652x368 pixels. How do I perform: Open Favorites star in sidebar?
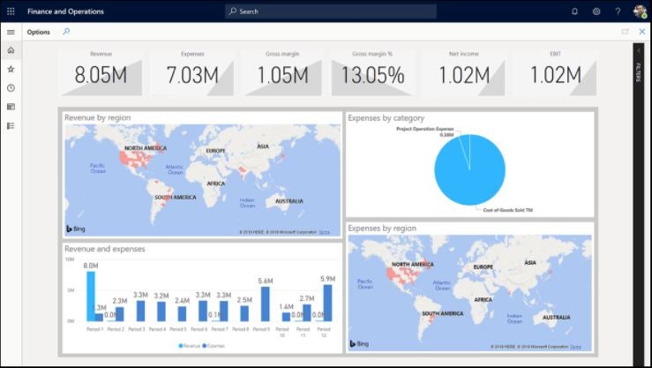(11, 69)
